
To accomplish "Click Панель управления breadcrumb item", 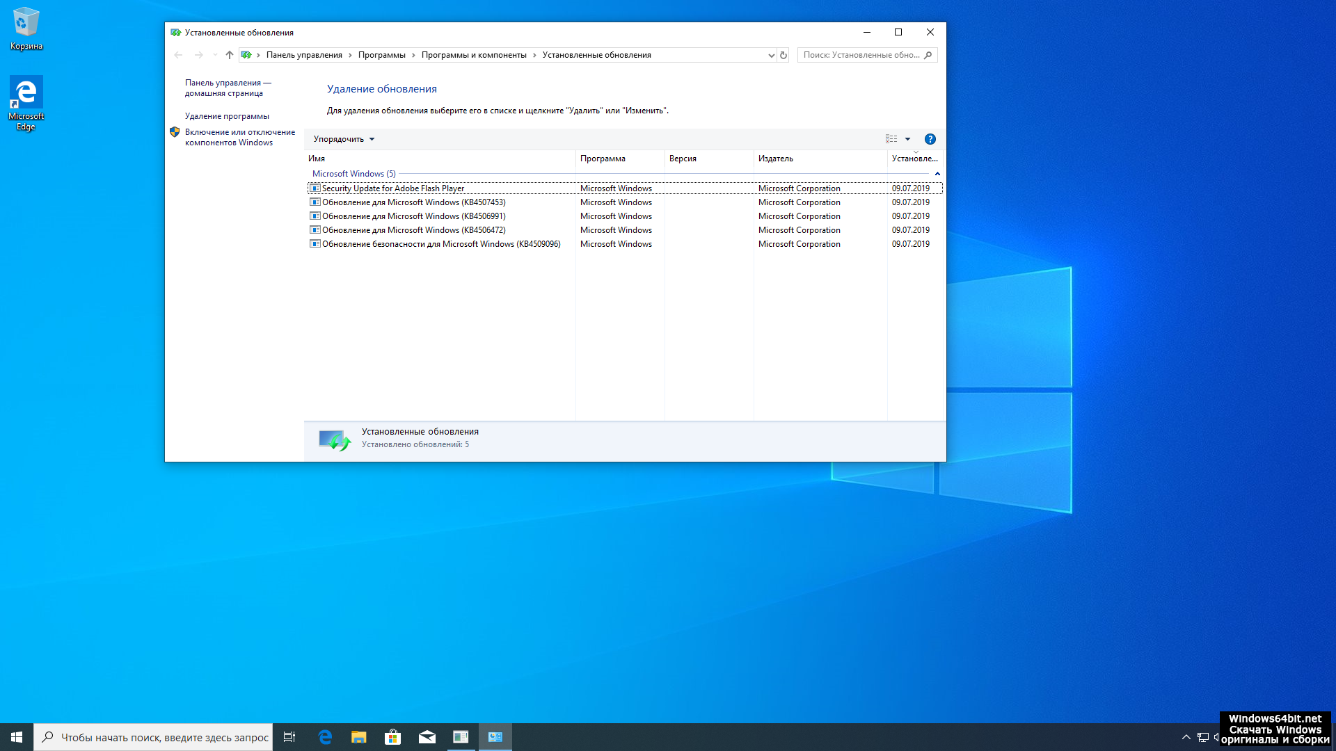I will click(x=304, y=55).
